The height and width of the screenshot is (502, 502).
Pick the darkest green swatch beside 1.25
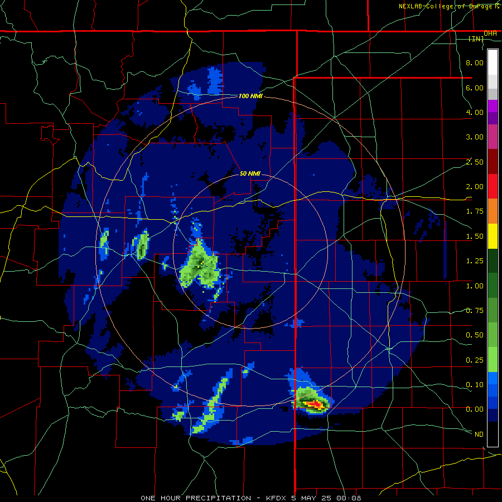point(493,261)
